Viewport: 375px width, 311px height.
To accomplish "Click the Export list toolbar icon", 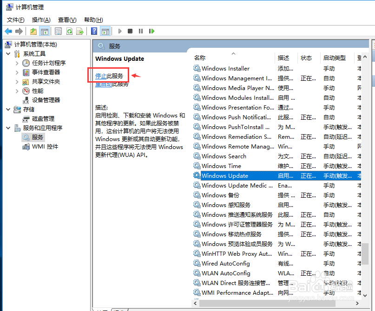I will (x=80, y=31).
